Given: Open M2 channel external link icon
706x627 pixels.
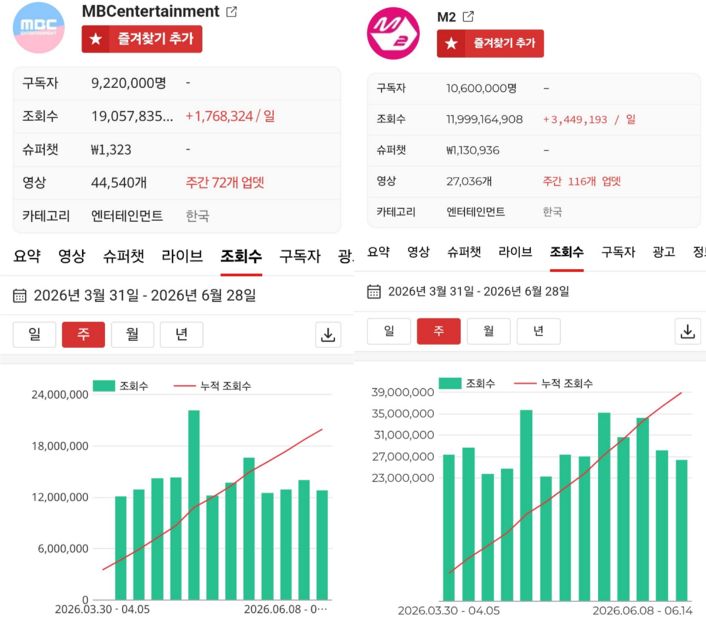Looking at the screenshot, I should (468, 16).
